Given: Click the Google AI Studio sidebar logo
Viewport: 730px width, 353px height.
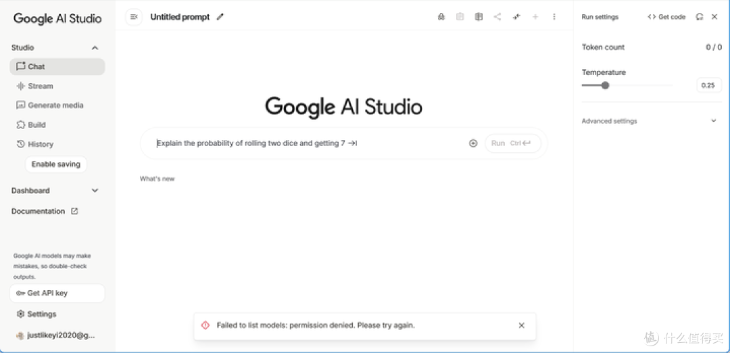Looking at the screenshot, I should pos(57,19).
